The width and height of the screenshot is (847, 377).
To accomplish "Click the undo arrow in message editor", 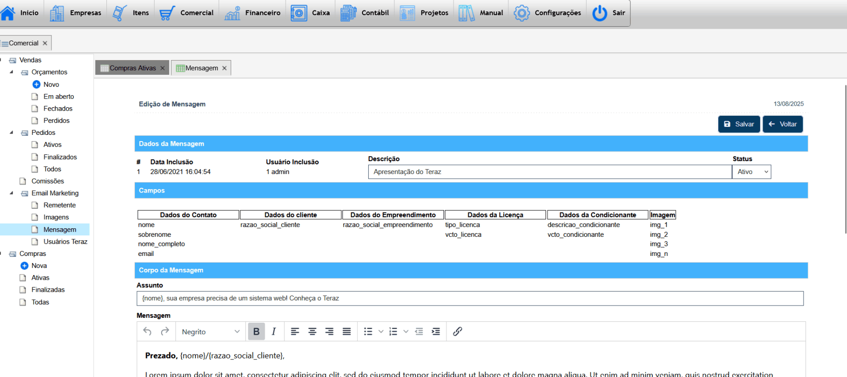I will [x=147, y=331].
